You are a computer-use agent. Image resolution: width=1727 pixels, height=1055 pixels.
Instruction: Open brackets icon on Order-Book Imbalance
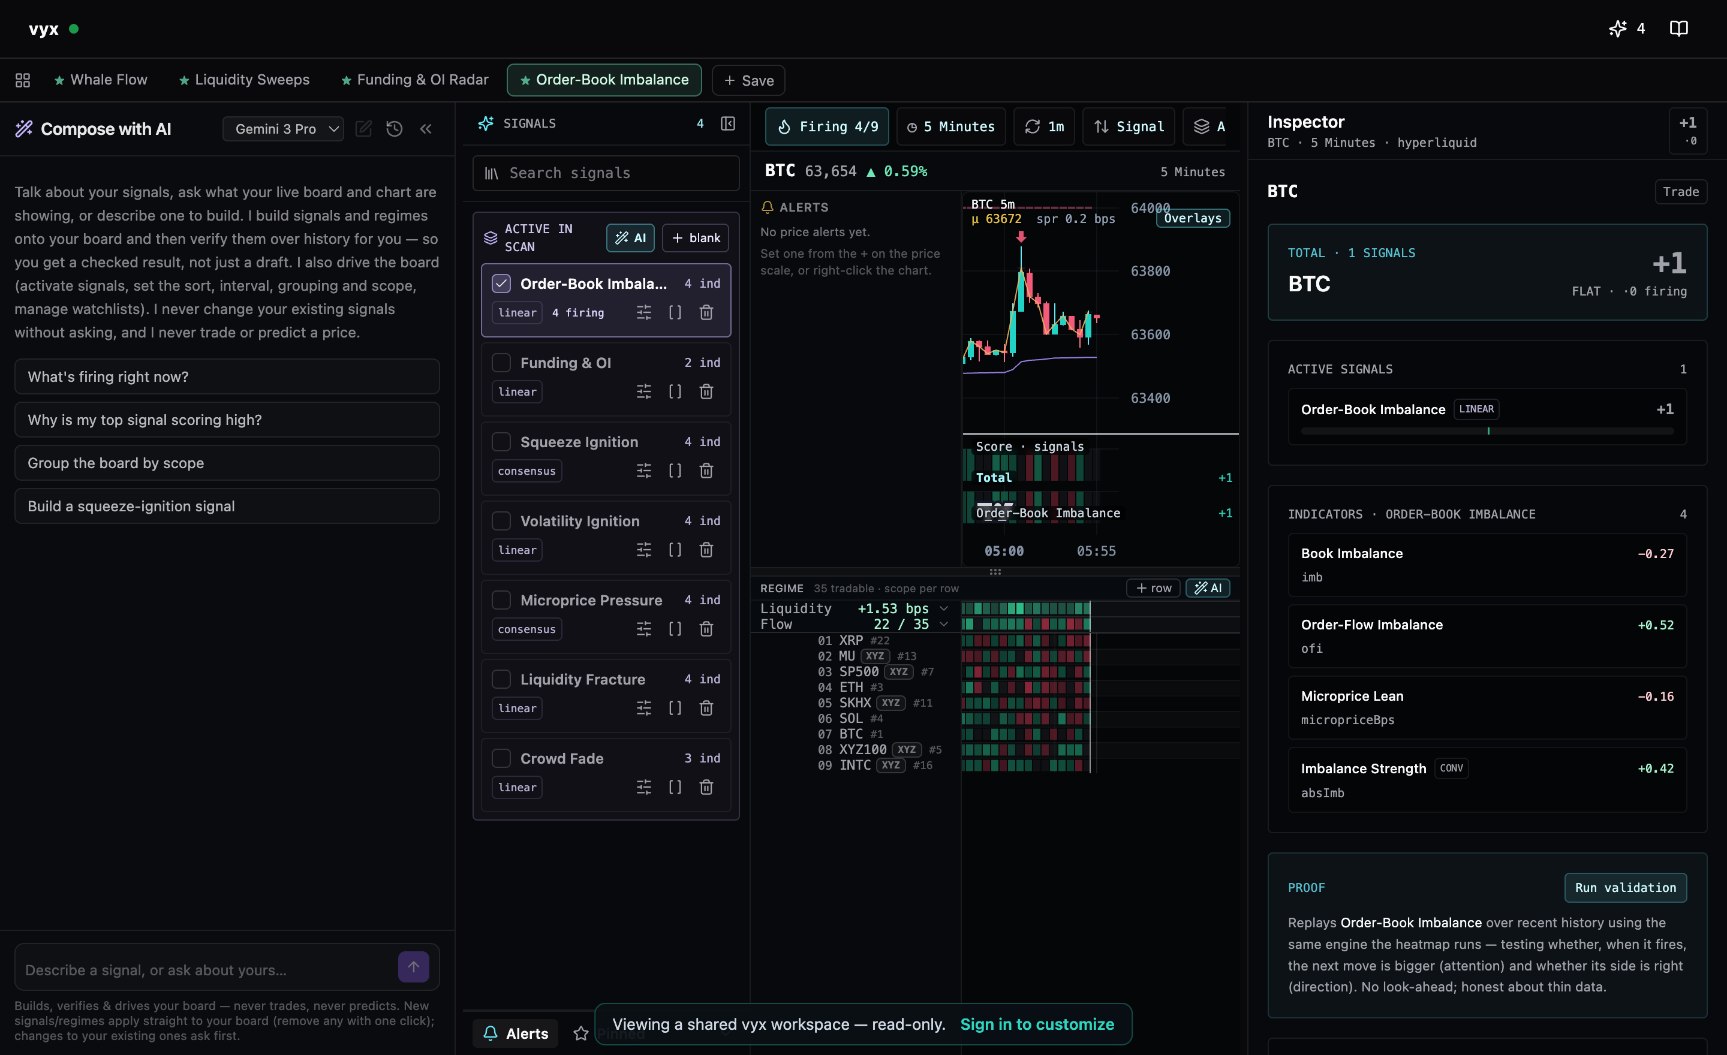[675, 312]
